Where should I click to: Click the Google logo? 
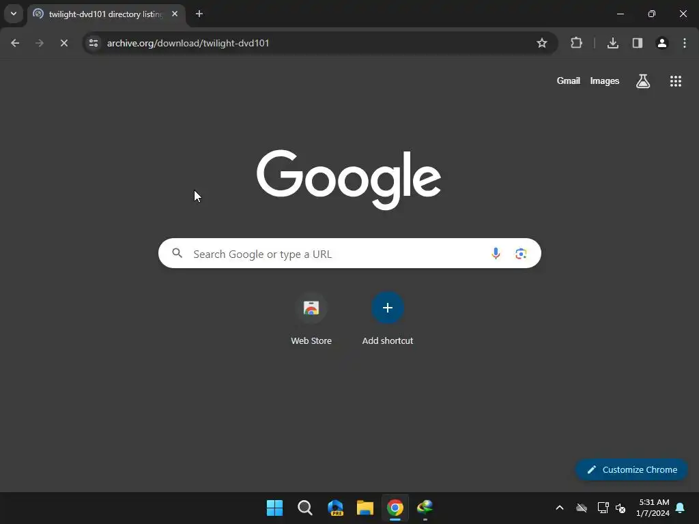pyautogui.click(x=349, y=179)
